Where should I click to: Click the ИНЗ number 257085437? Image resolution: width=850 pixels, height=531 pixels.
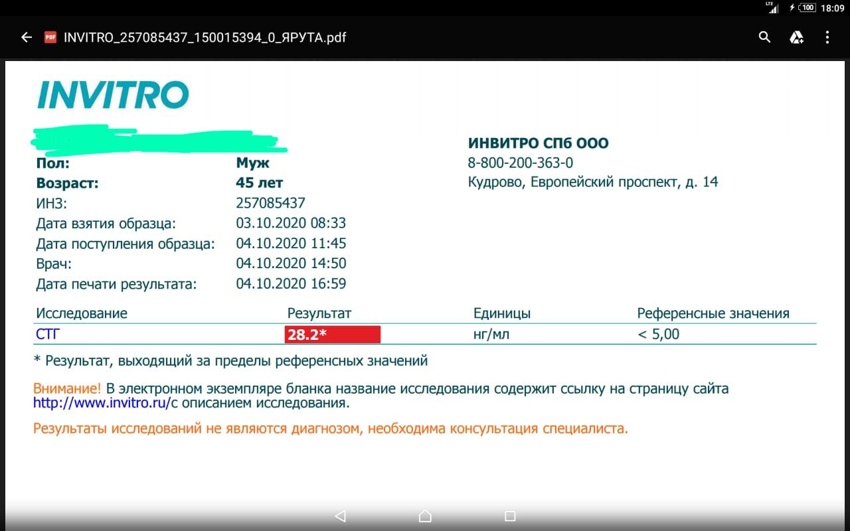coord(270,203)
